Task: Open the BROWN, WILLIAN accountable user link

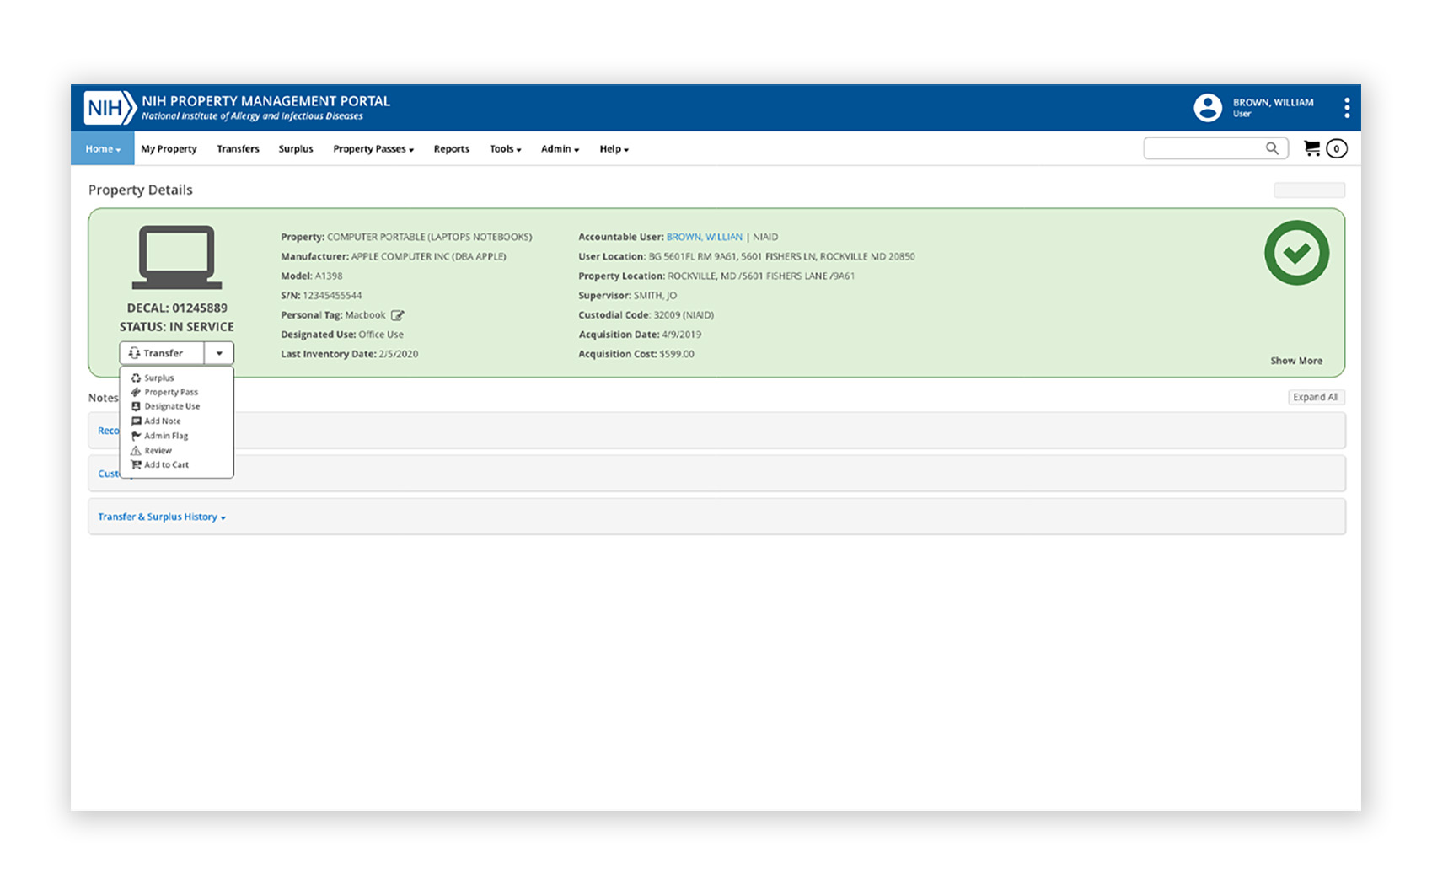Action: coord(704,237)
